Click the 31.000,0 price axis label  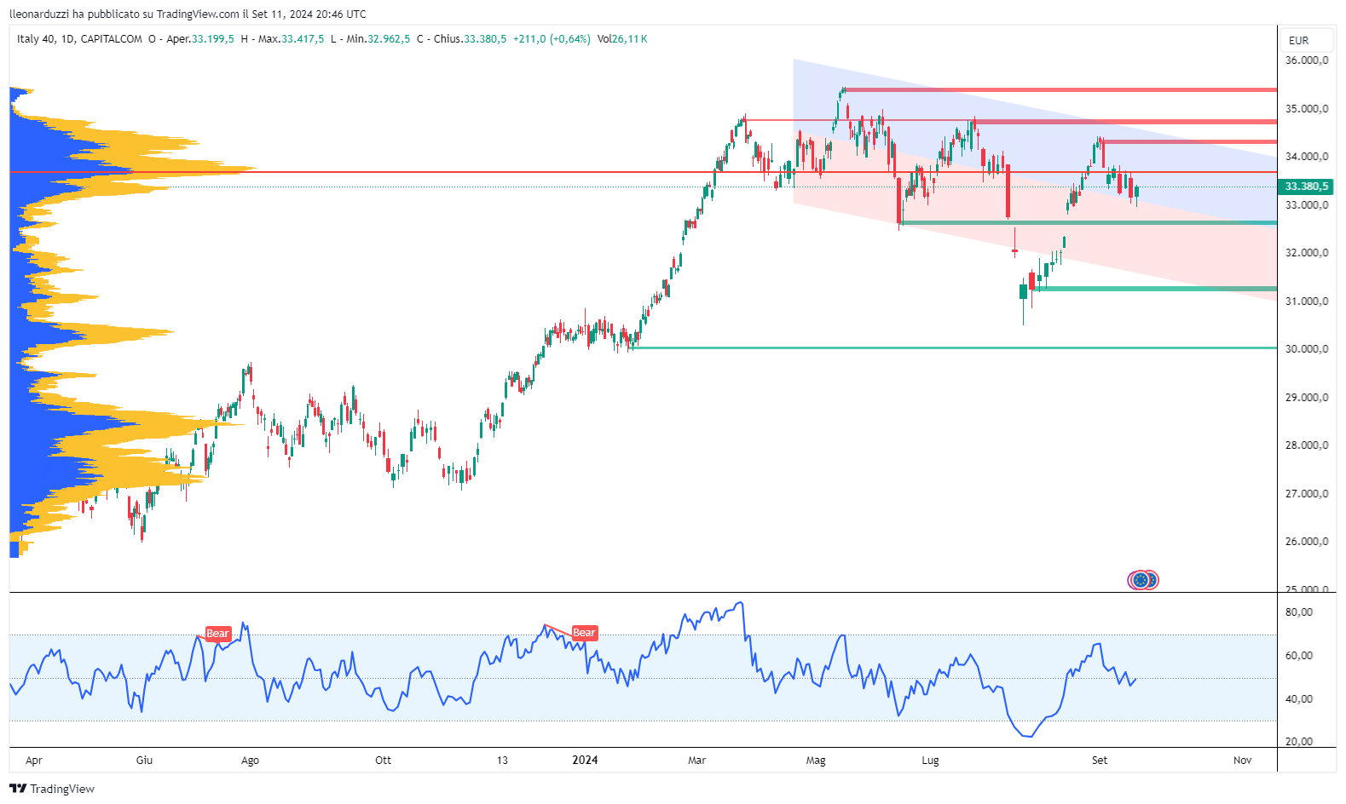1307,301
